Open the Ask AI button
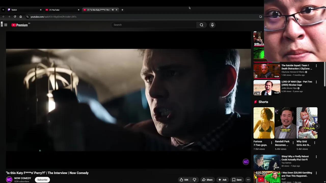 click(222, 180)
